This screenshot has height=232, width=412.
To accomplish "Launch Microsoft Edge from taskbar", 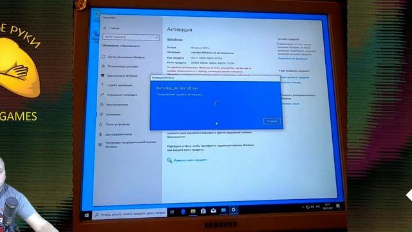I will (183, 211).
